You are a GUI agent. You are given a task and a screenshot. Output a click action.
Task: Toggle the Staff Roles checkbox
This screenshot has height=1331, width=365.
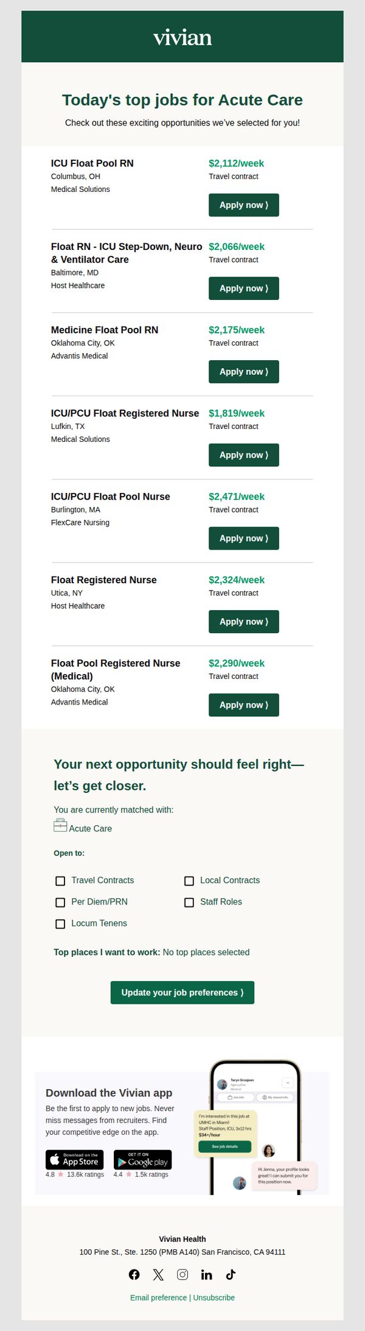click(189, 903)
